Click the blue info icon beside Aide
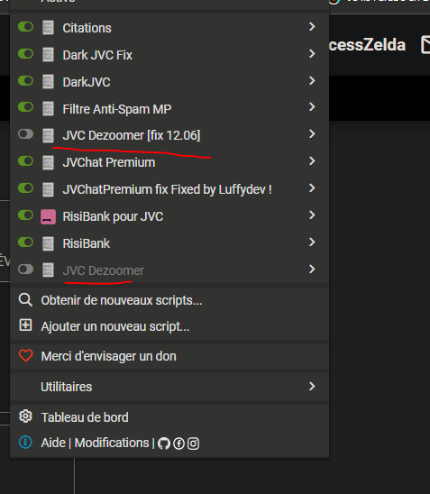Viewport: 430px width, 494px height. point(25,442)
